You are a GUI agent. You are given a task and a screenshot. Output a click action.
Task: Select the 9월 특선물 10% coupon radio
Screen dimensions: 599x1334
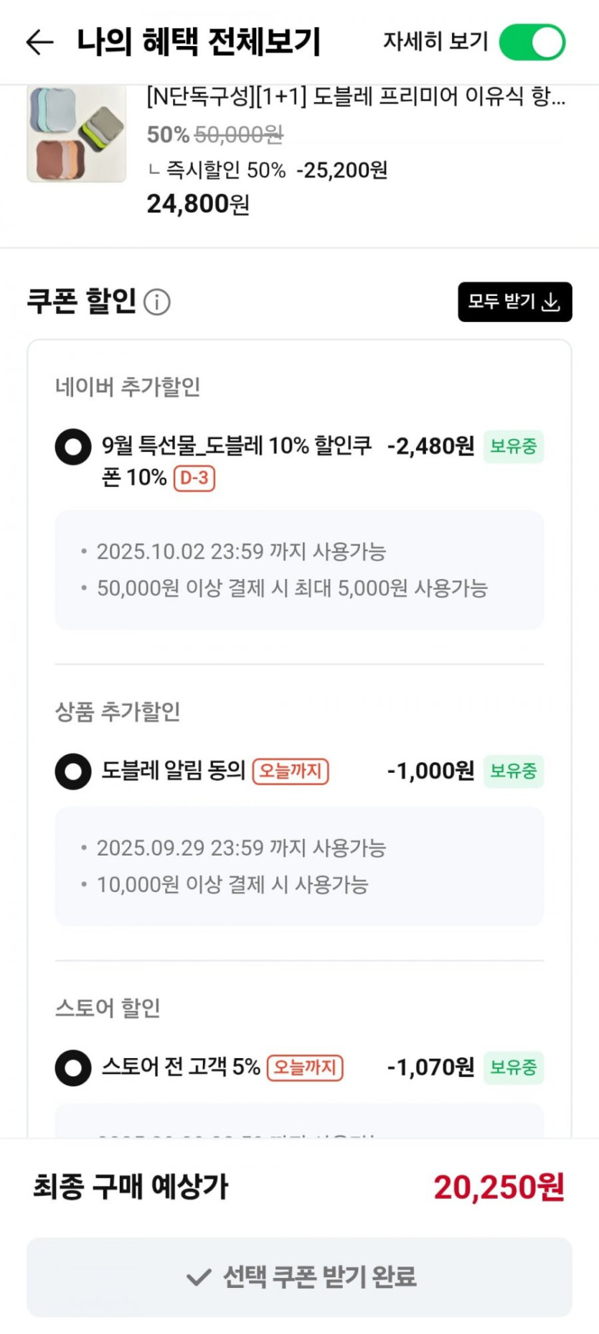[x=73, y=447]
